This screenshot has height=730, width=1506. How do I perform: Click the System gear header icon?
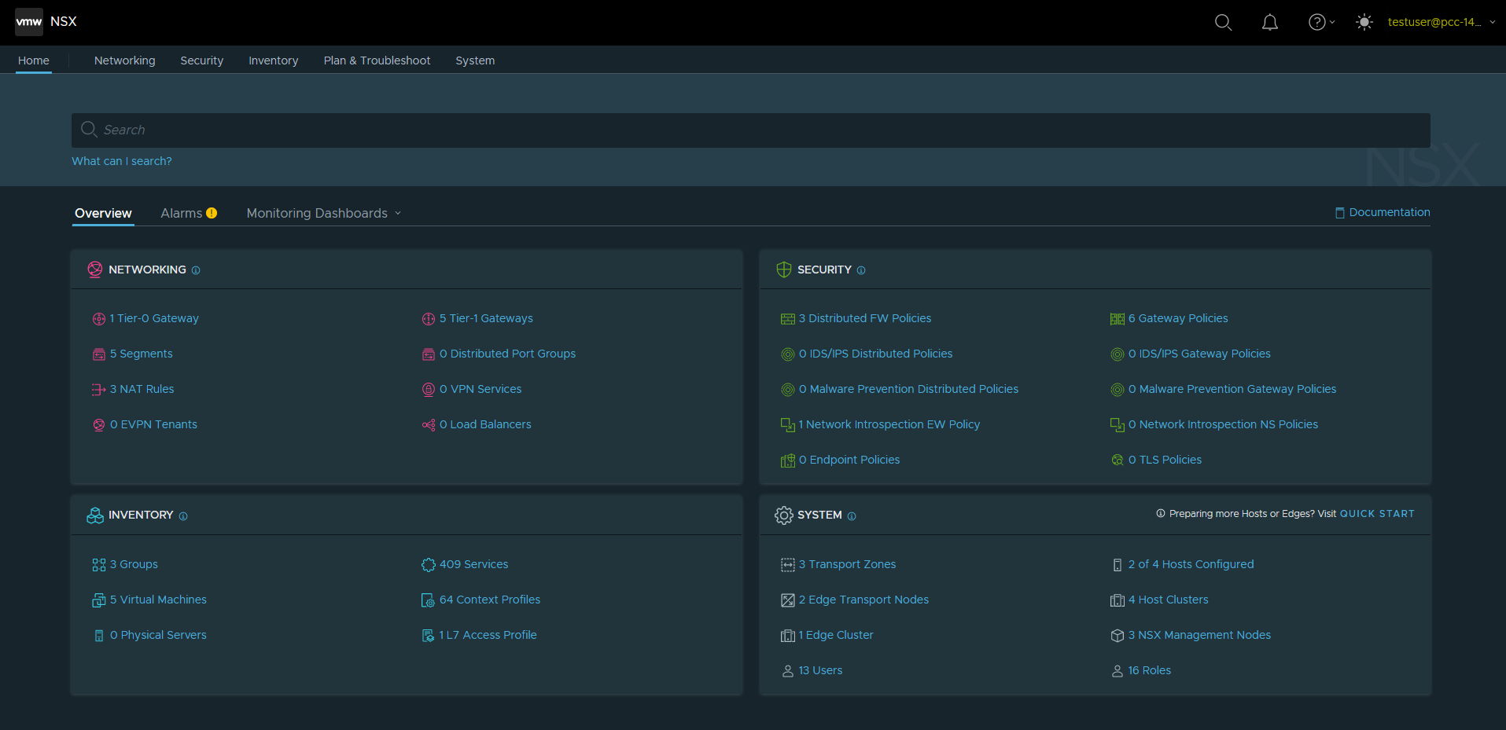click(x=784, y=515)
